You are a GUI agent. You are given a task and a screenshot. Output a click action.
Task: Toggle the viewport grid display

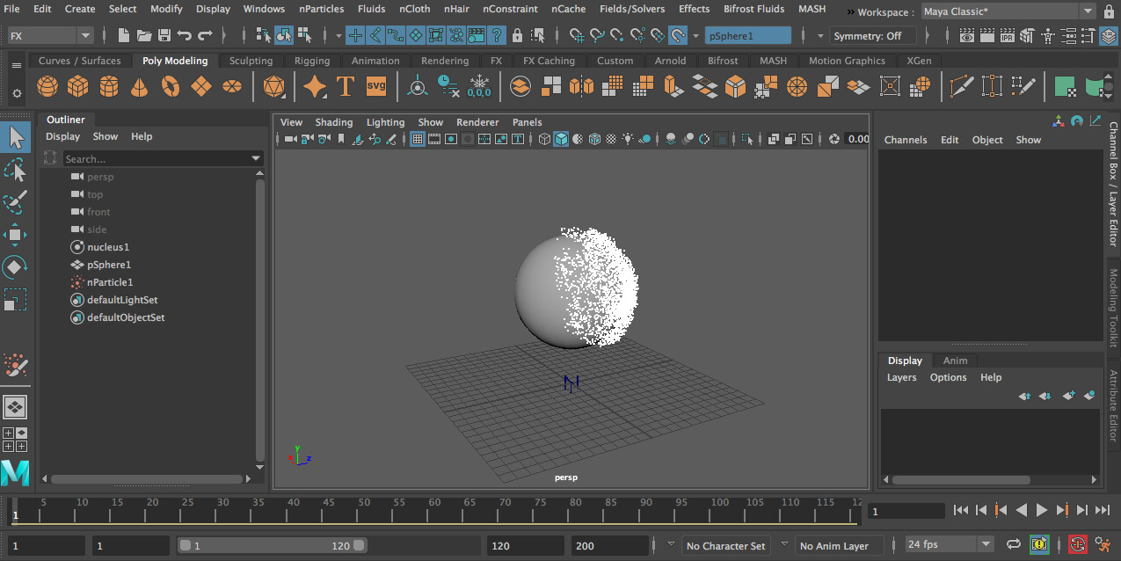[x=418, y=138]
